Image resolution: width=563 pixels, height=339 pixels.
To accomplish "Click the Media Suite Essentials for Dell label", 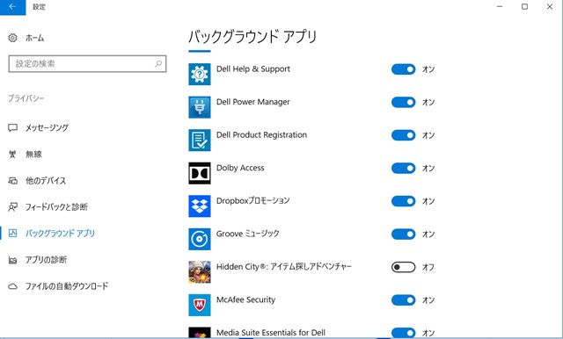I will click(x=271, y=333).
